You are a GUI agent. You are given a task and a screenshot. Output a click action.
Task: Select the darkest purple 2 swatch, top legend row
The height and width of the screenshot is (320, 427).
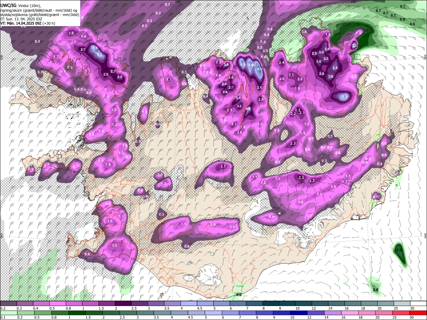click(123, 304)
